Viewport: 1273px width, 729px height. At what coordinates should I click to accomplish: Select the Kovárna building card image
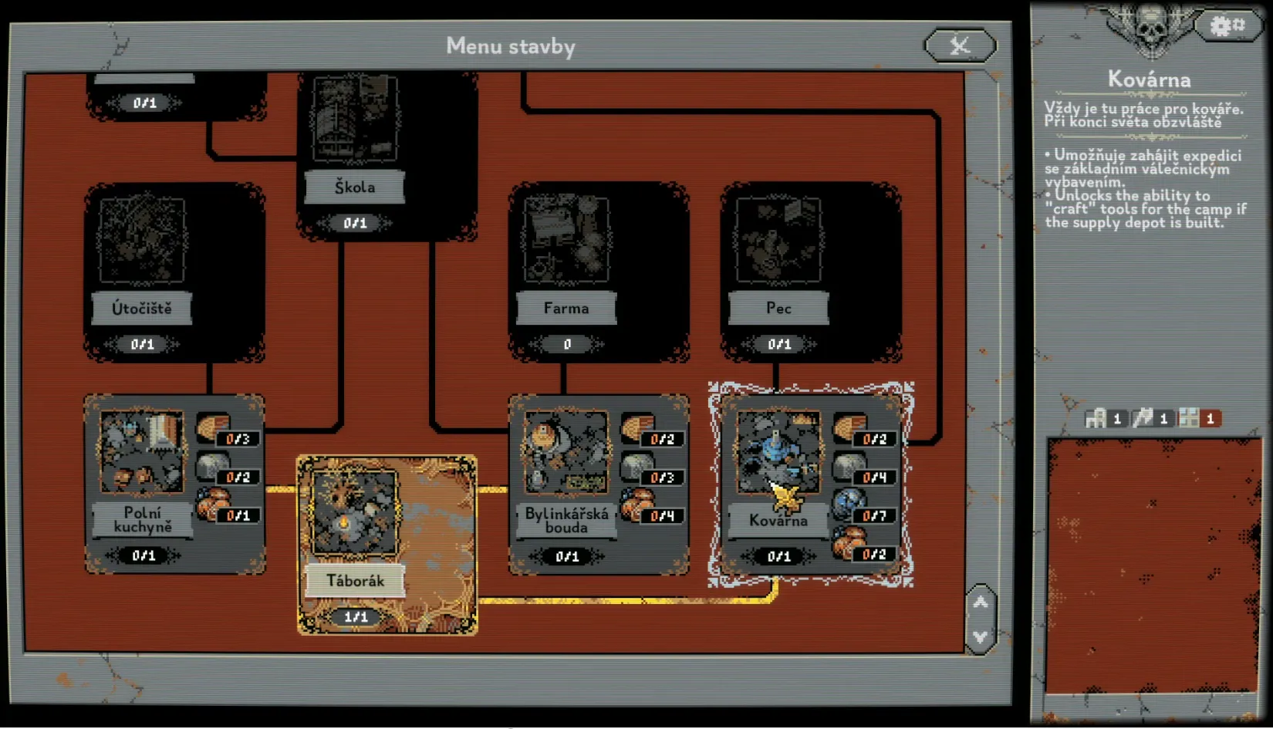point(778,452)
